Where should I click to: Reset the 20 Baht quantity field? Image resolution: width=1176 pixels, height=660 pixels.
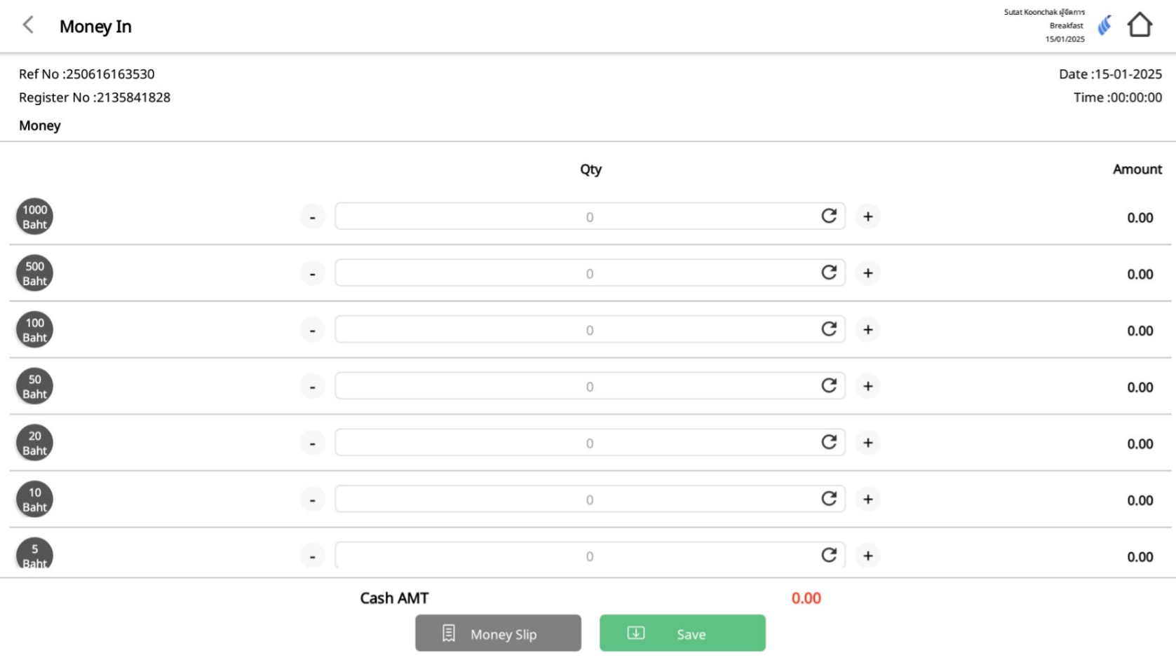click(x=829, y=443)
